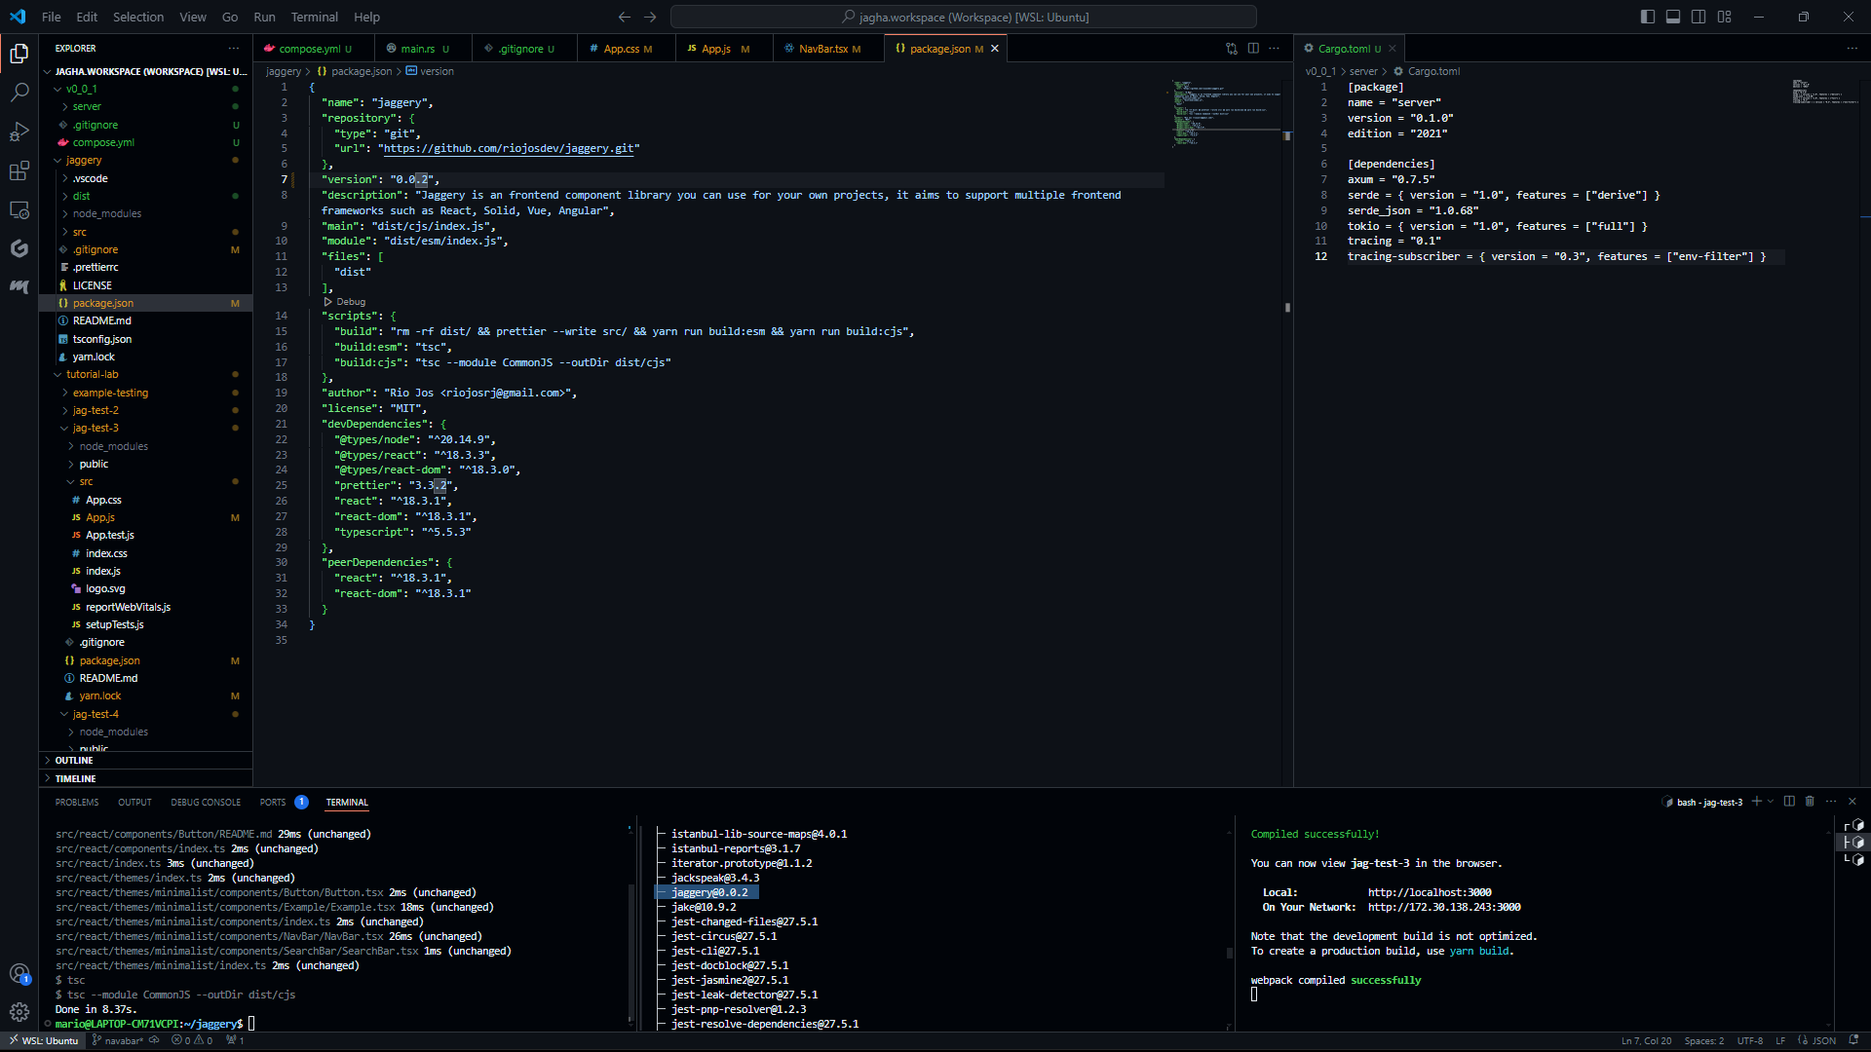Create a new terminal with plus icon

pyautogui.click(x=1756, y=802)
